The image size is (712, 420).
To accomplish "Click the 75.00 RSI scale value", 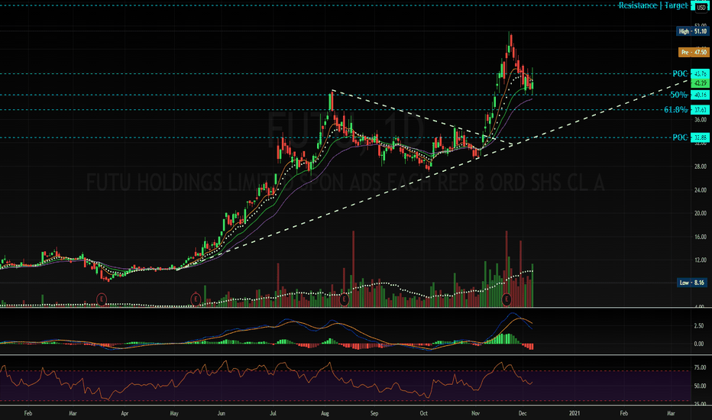I will 701,367.
